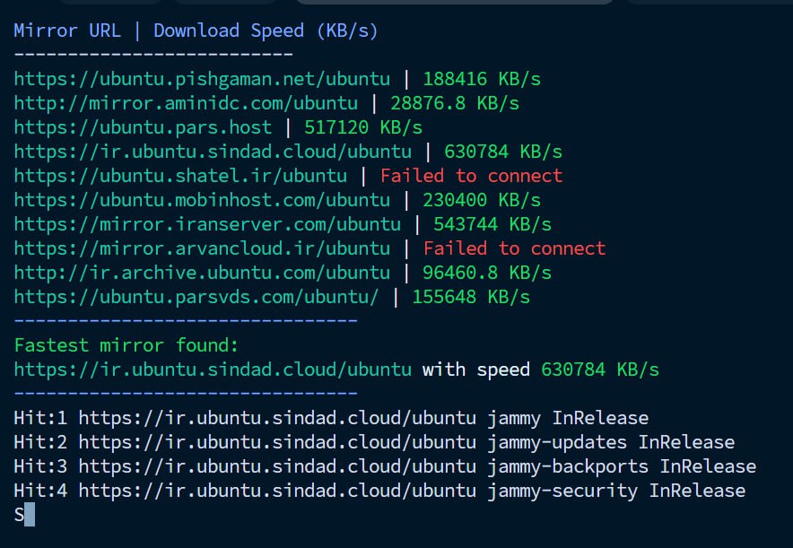Click the ubuntu.parsvds.com mirror URL

click(196, 297)
